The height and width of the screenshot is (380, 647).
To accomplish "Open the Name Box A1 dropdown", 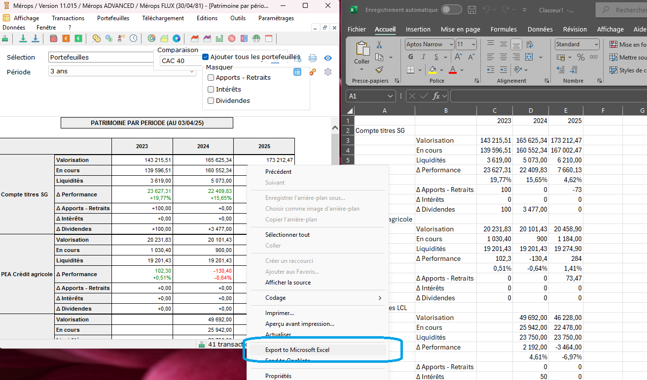I will click(x=391, y=96).
